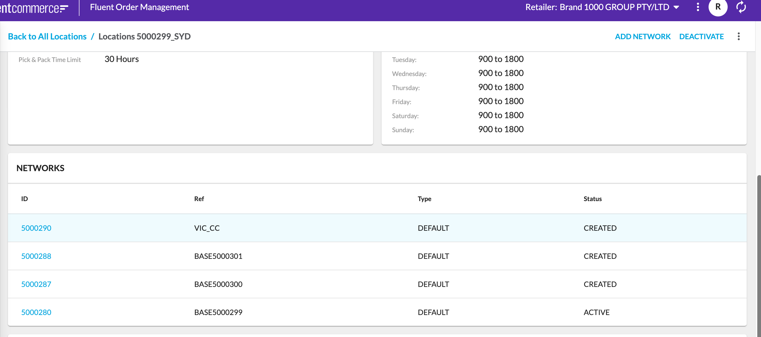Expand the Retailer dropdown arrow
The height and width of the screenshot is (337, 761).
tap(676, 7)
